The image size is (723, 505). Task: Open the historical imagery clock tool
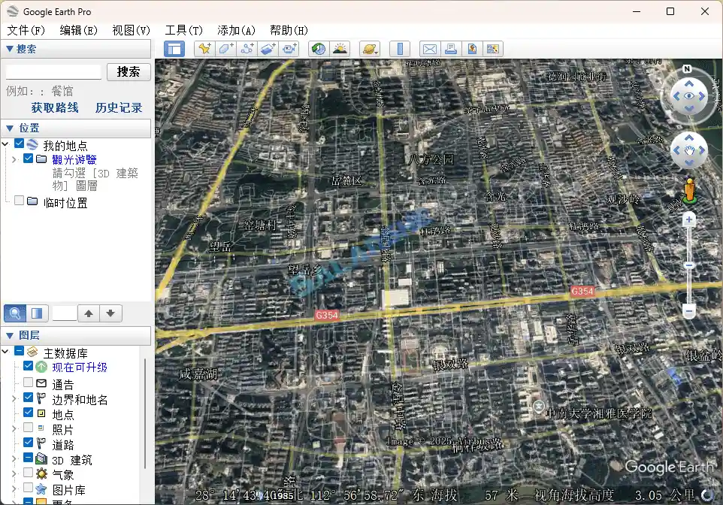[318, 48]
